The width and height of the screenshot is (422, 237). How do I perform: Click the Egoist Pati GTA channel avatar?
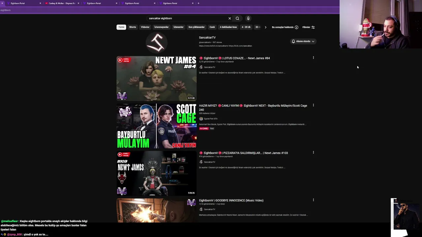[x=201, y=119]
